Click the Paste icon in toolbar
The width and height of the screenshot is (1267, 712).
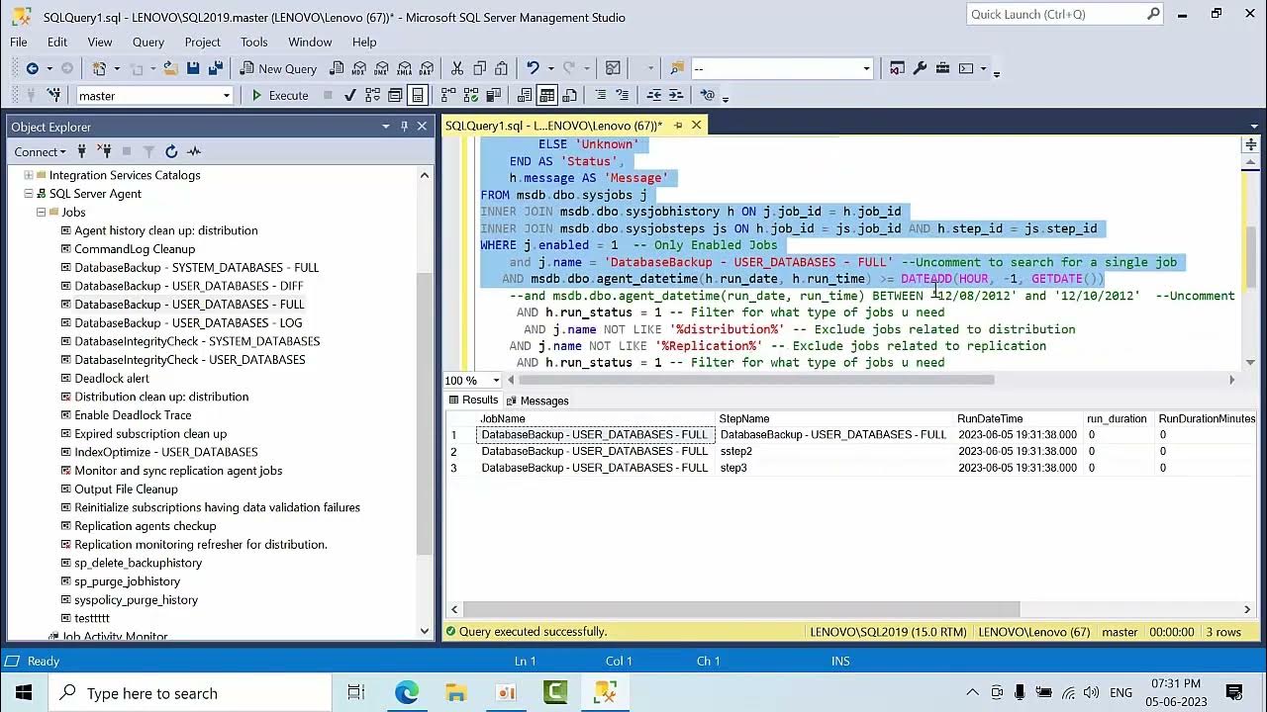[502, 68]
